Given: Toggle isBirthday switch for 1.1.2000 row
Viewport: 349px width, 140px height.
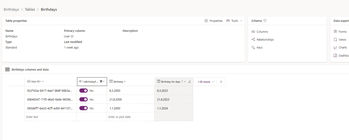Looking at the screenshot, I should click(84, 108).
